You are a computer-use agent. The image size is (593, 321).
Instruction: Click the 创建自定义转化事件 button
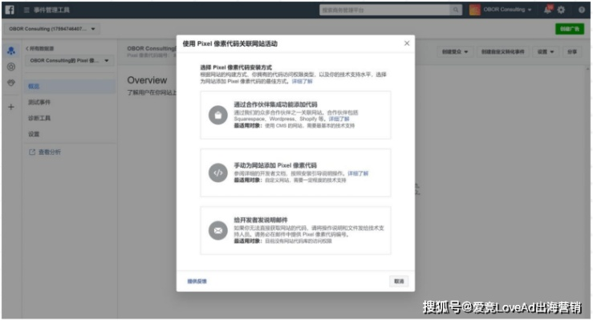502,52
